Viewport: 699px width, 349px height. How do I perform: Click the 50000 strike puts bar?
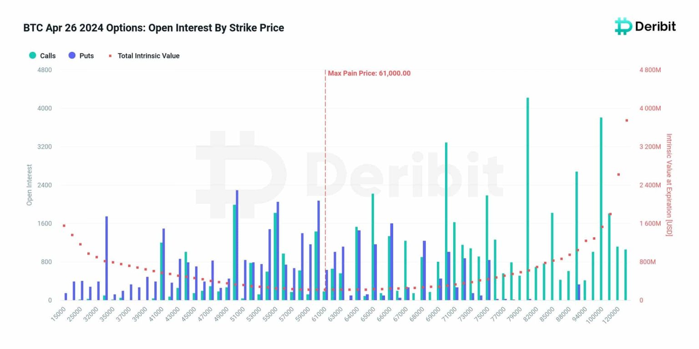[237, 245]
